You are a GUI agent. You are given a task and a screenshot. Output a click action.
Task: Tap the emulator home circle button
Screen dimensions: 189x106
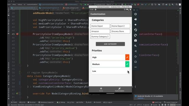click(x=136, y=57)
